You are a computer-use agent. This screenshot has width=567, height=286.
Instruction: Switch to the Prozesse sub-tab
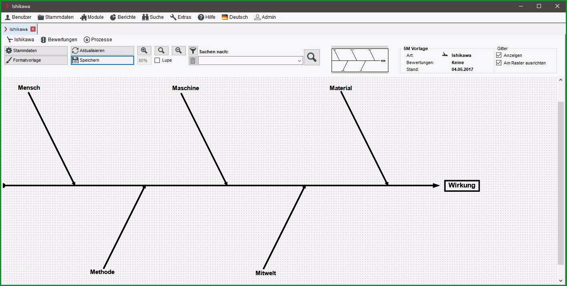coord(98,40)
